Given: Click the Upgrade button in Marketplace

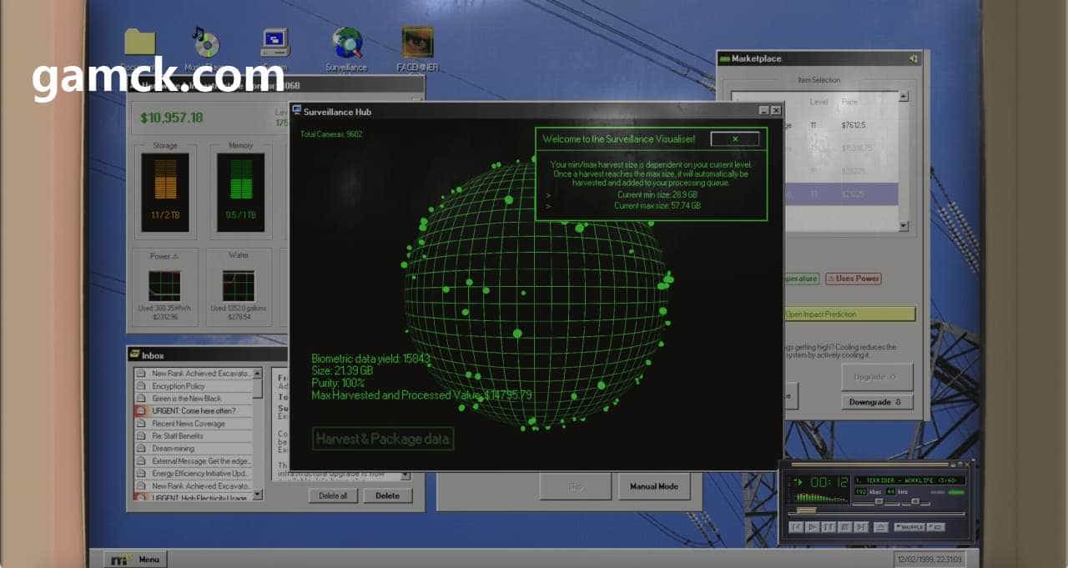Looking at the screenshot, I should click(x=877, y=377).
